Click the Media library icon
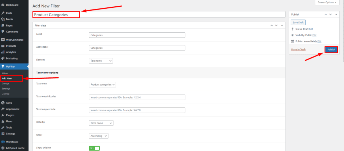Screen dimensions: 344x151 [x=3, y=19]
